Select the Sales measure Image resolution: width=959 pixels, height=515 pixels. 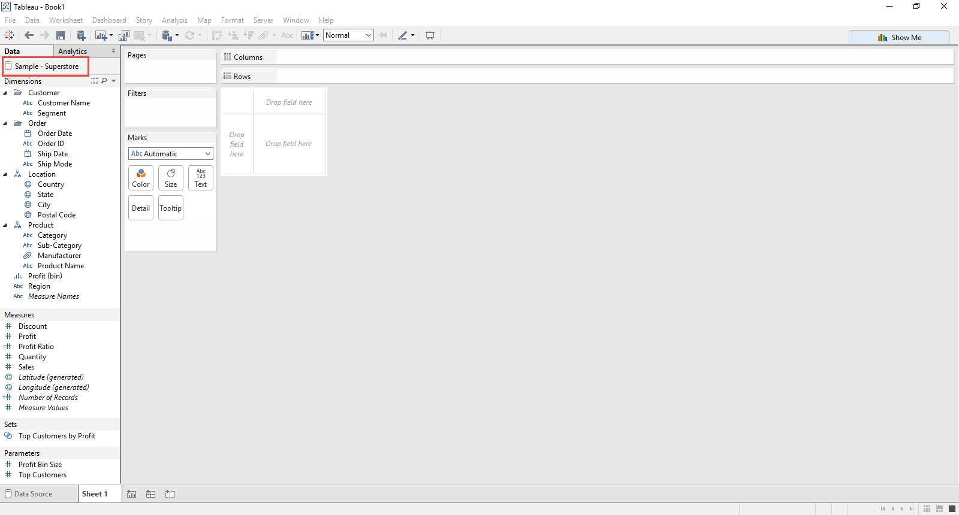pyautogui.click(x=26, y=367)
